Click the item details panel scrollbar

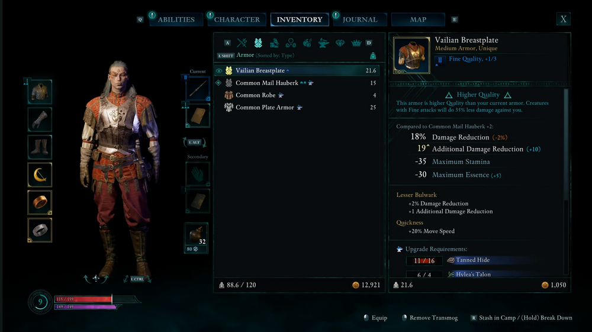[x=565, y=144]
